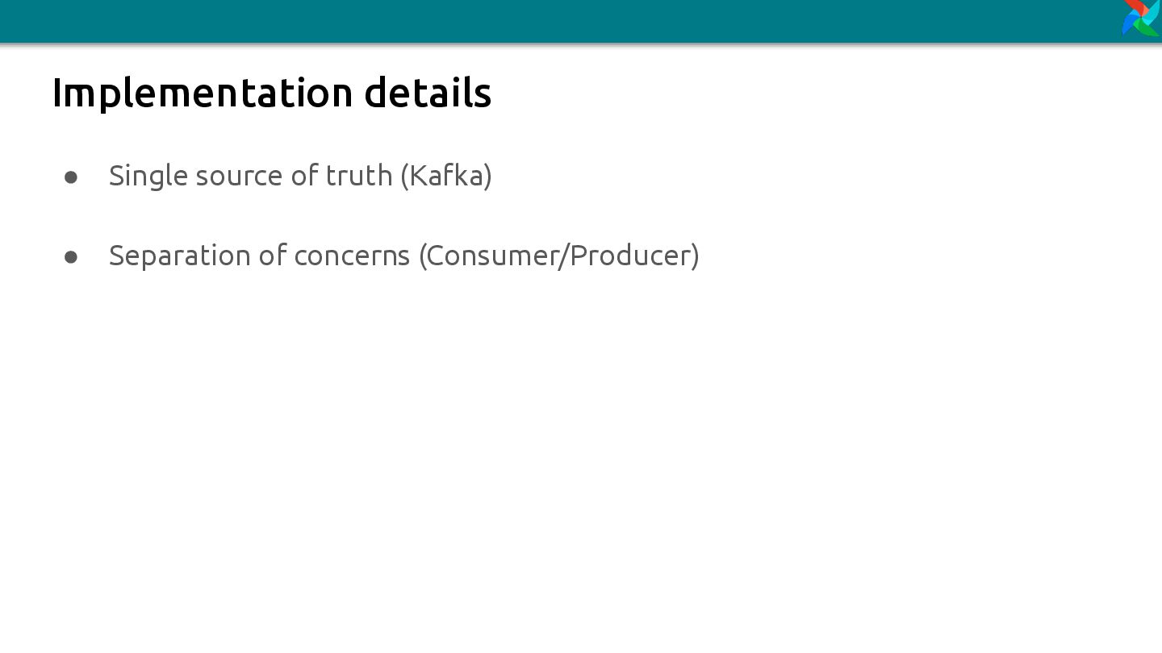The image size is (1162, 653).
Task: Click the '(Consumer/Producer)' text
Action: click(x=558, y=256)
